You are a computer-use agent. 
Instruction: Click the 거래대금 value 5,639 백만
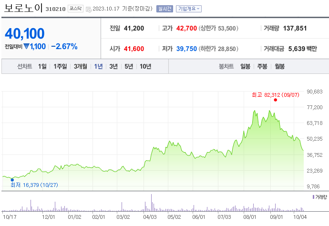pos(302,49)
